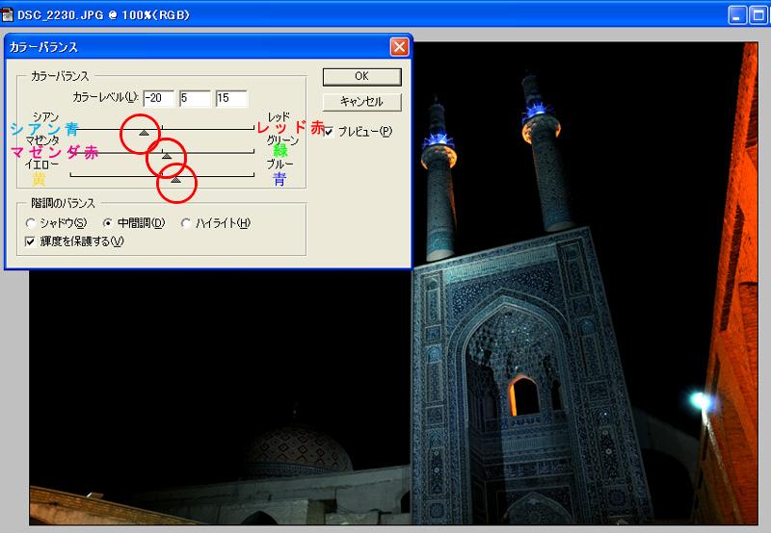Focus the color level field showing 5
Screen dimensions: 771x533
194,98
